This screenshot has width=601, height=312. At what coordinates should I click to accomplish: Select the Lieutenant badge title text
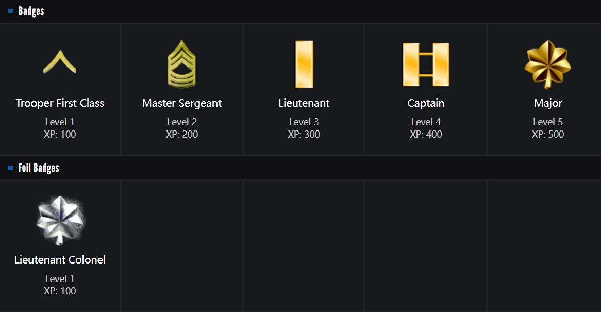pos(304,103)
